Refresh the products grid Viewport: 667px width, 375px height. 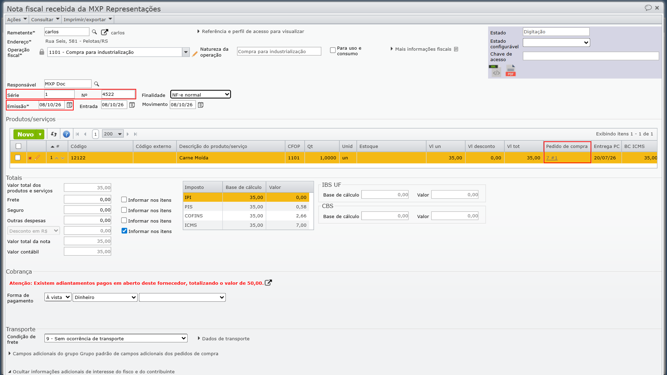tap(53, 134)
